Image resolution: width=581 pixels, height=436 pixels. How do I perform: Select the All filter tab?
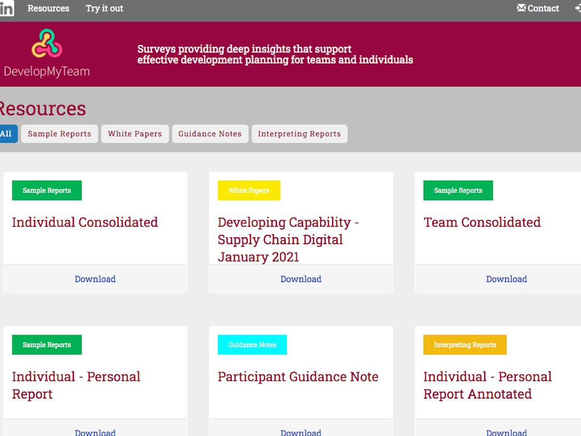click(x=6, y=134)
